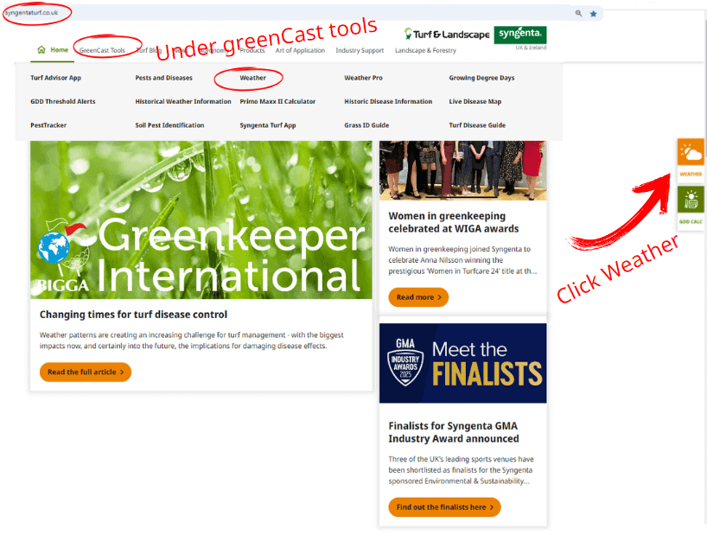
Task: Select Weather in GreenCast Tools submenu
Action: [253, 78]
